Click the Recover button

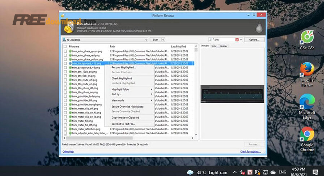pyautogui.click(x=254, y=144)
